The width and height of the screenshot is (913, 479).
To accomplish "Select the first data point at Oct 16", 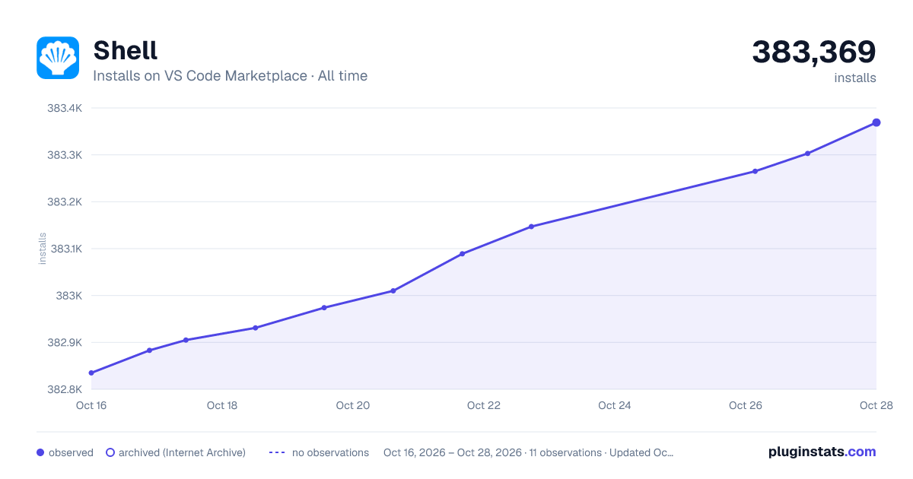I will click(91, 373).
